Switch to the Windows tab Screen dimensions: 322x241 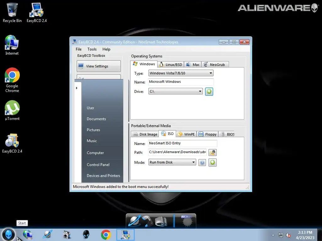144,64
